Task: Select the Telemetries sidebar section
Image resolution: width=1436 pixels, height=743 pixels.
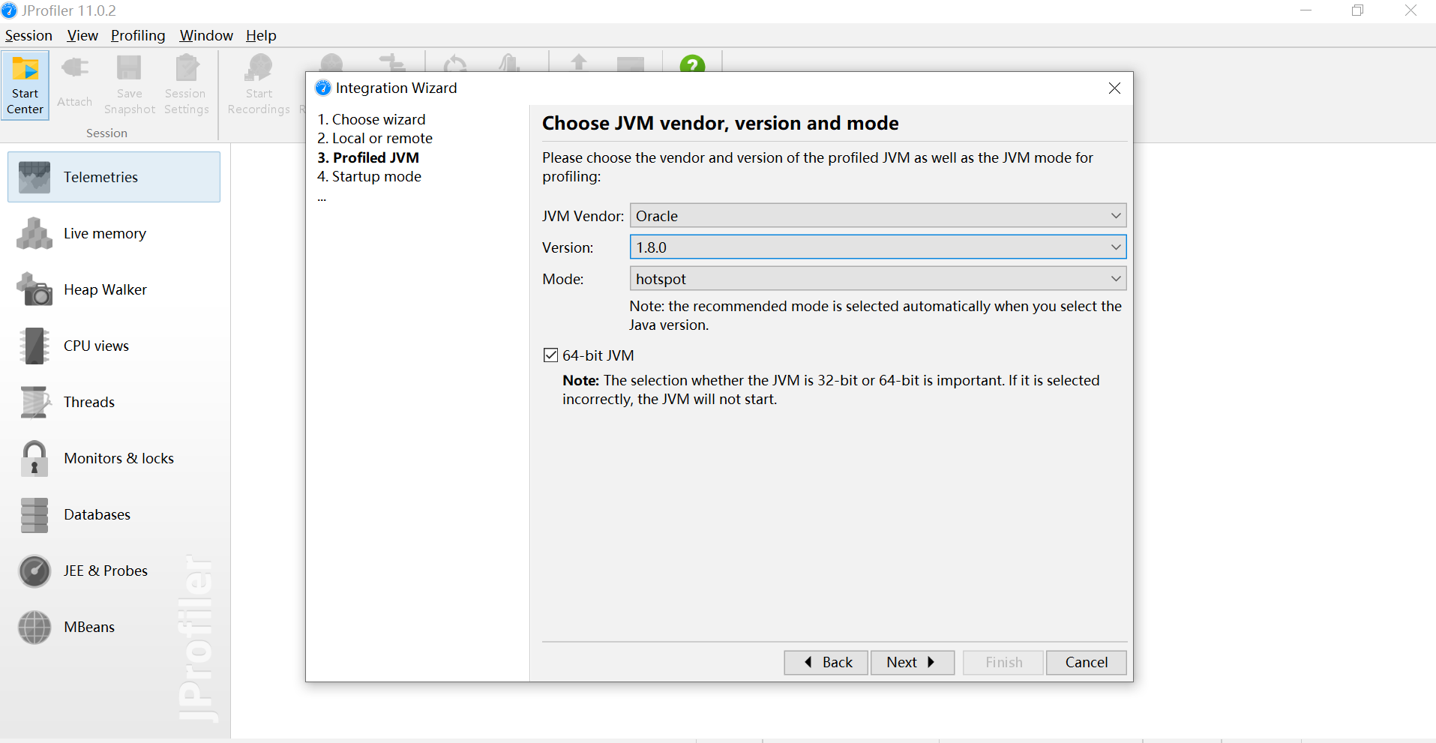Action: click(114, 177)
